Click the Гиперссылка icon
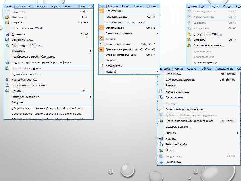This screenshot has width=241, height=181. click(161, 156)
